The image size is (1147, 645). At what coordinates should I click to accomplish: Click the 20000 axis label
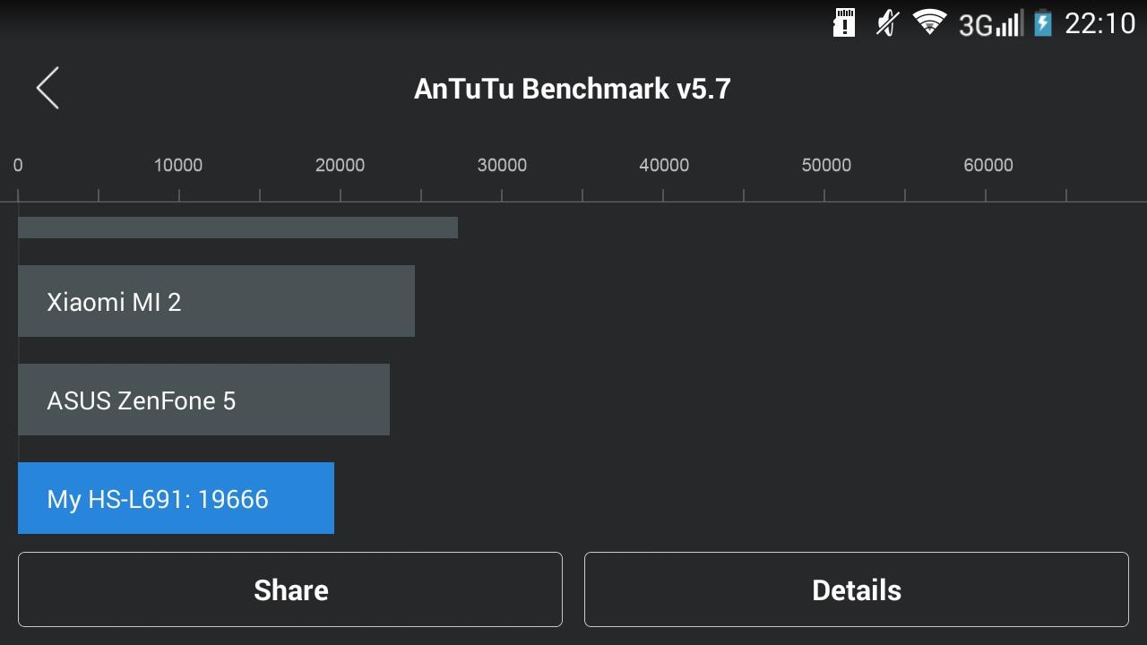[x=341, y=165]
